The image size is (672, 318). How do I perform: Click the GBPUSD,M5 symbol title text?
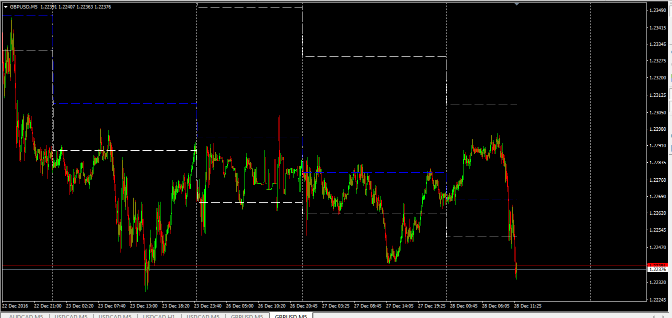click(x=23, y=7)
